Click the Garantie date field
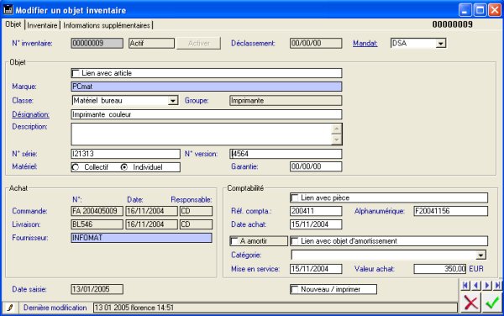The width and height of the screenshot is (504, 316). tap(316, 166)
